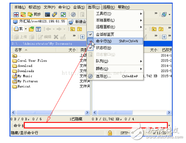Open the Back history dropdown arrow

click(54, 29)
